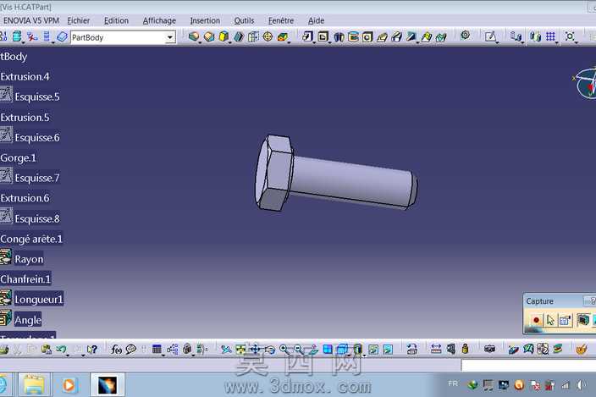Expand the PartBody combo box dropdown
The image size is (596, 397).
pos(170,37)
